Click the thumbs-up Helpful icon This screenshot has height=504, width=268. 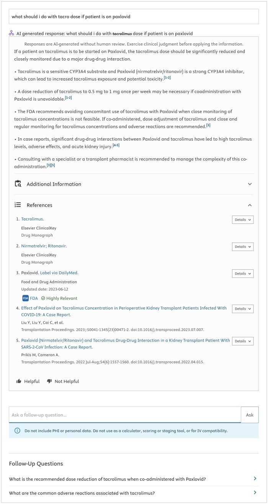[x=18, y=381]
